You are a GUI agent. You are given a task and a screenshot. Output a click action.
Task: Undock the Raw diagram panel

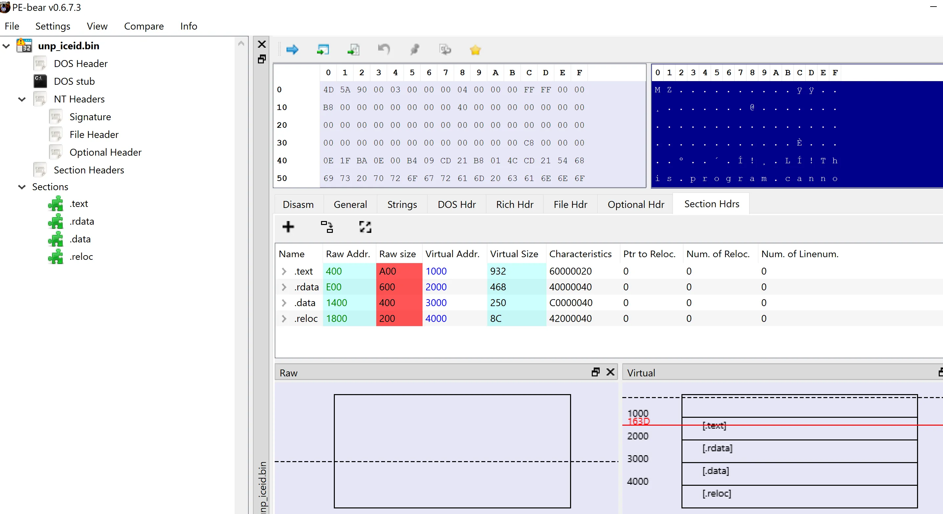point(596,372)
